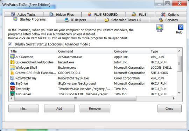Click the Intuit Inc. company cell
Image resolution: width=189 pixels, height=131 pixels.
click(x=121, y=62)
